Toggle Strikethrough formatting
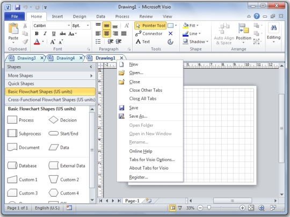Viewport: 290px width, 217px height. (63, 33)
